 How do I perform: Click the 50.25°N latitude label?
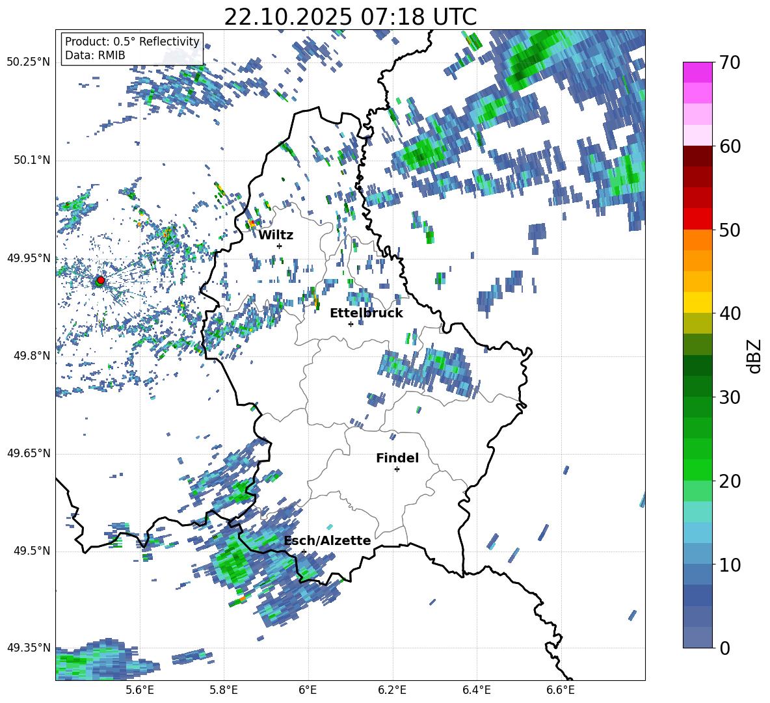[x=29, y=62]
